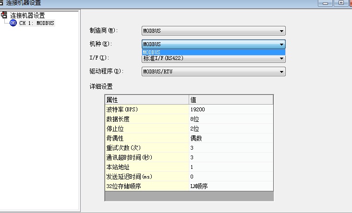
Task: Click the stop bit value cell
Action: (x=231, y=129)
